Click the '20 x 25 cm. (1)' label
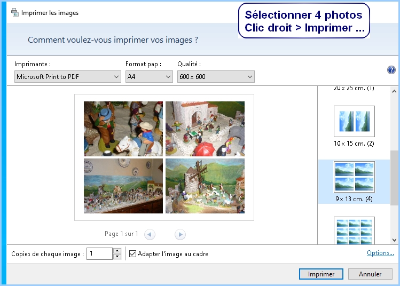 (x=354, y=89)
